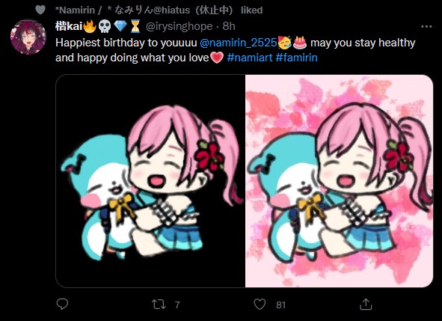This screenshot has height=321, width=442.
Task: Click the retweet count 7
Action: (x=177, y=305)
